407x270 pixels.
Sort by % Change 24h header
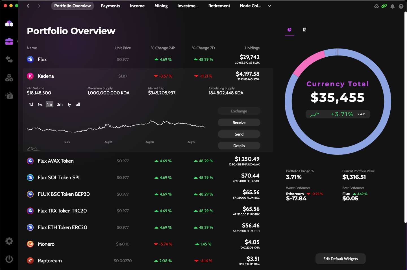coord(163,48)
